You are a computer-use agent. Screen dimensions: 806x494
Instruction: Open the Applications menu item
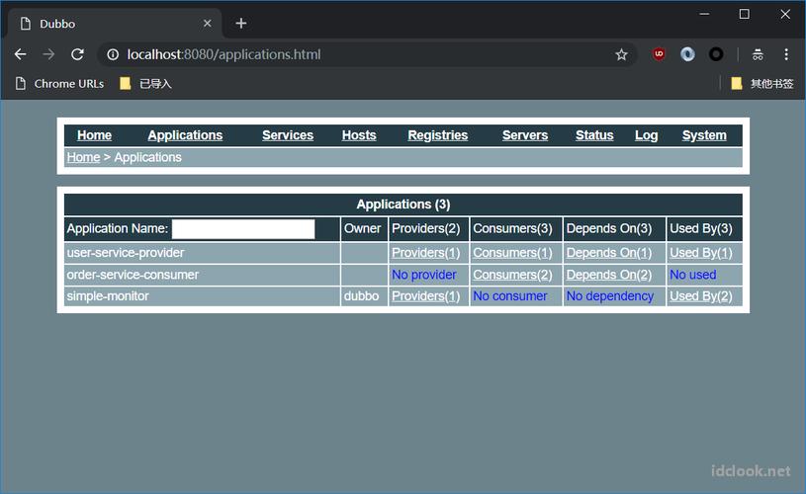185,135
